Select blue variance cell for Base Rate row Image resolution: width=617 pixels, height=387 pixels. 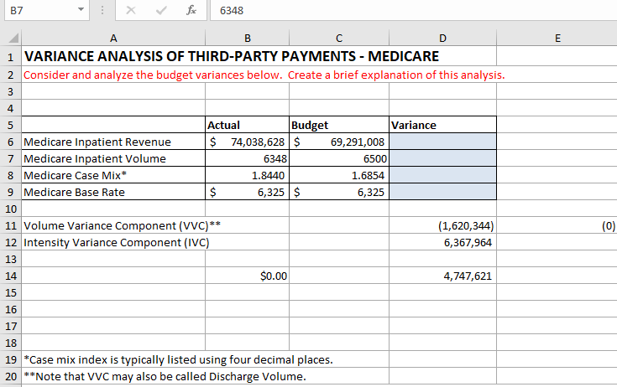point(442,192)
